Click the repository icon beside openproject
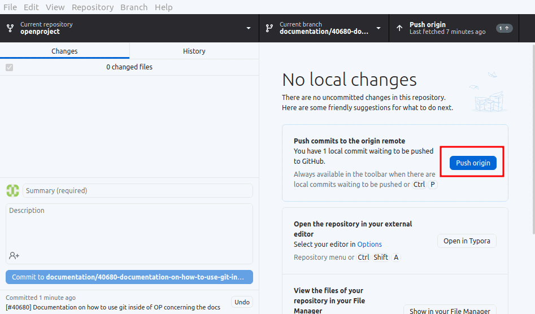This screenshot has height=314, width=535. tap(10, 28)
